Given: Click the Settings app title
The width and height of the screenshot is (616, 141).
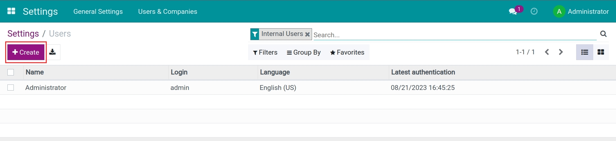Looking at the screenshot, I should click(x=40, y=12).
